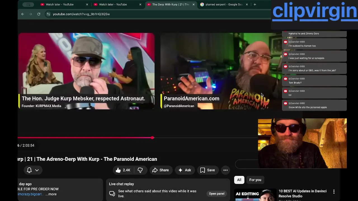Click the webcam overlay of bearded man
Image resolution: width=358 pixels, height=201 pixels.
(302, 143)
